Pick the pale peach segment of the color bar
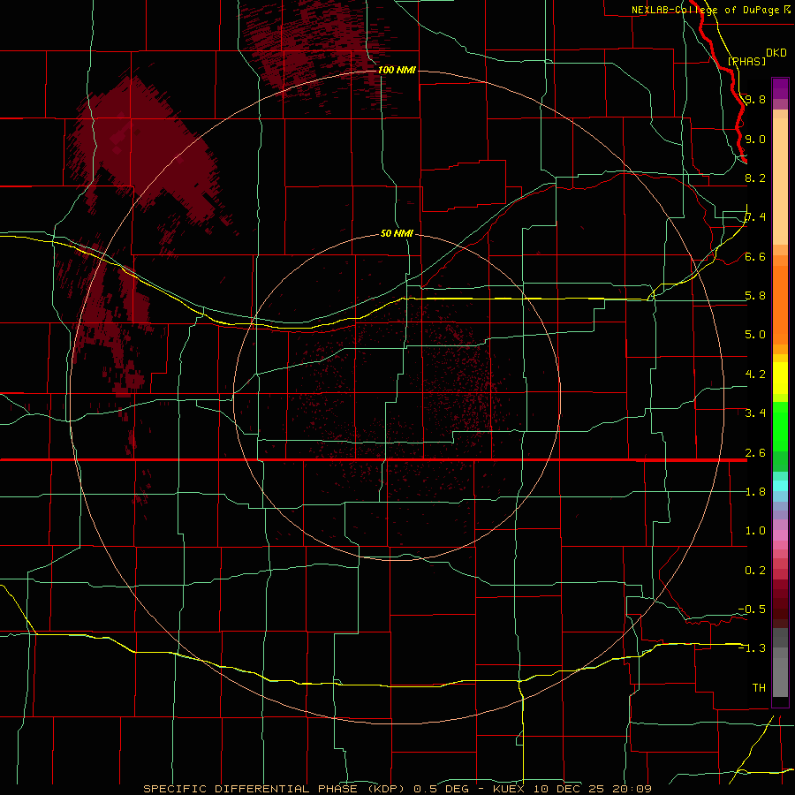The image size is (795, 795). tap(780, 181)
